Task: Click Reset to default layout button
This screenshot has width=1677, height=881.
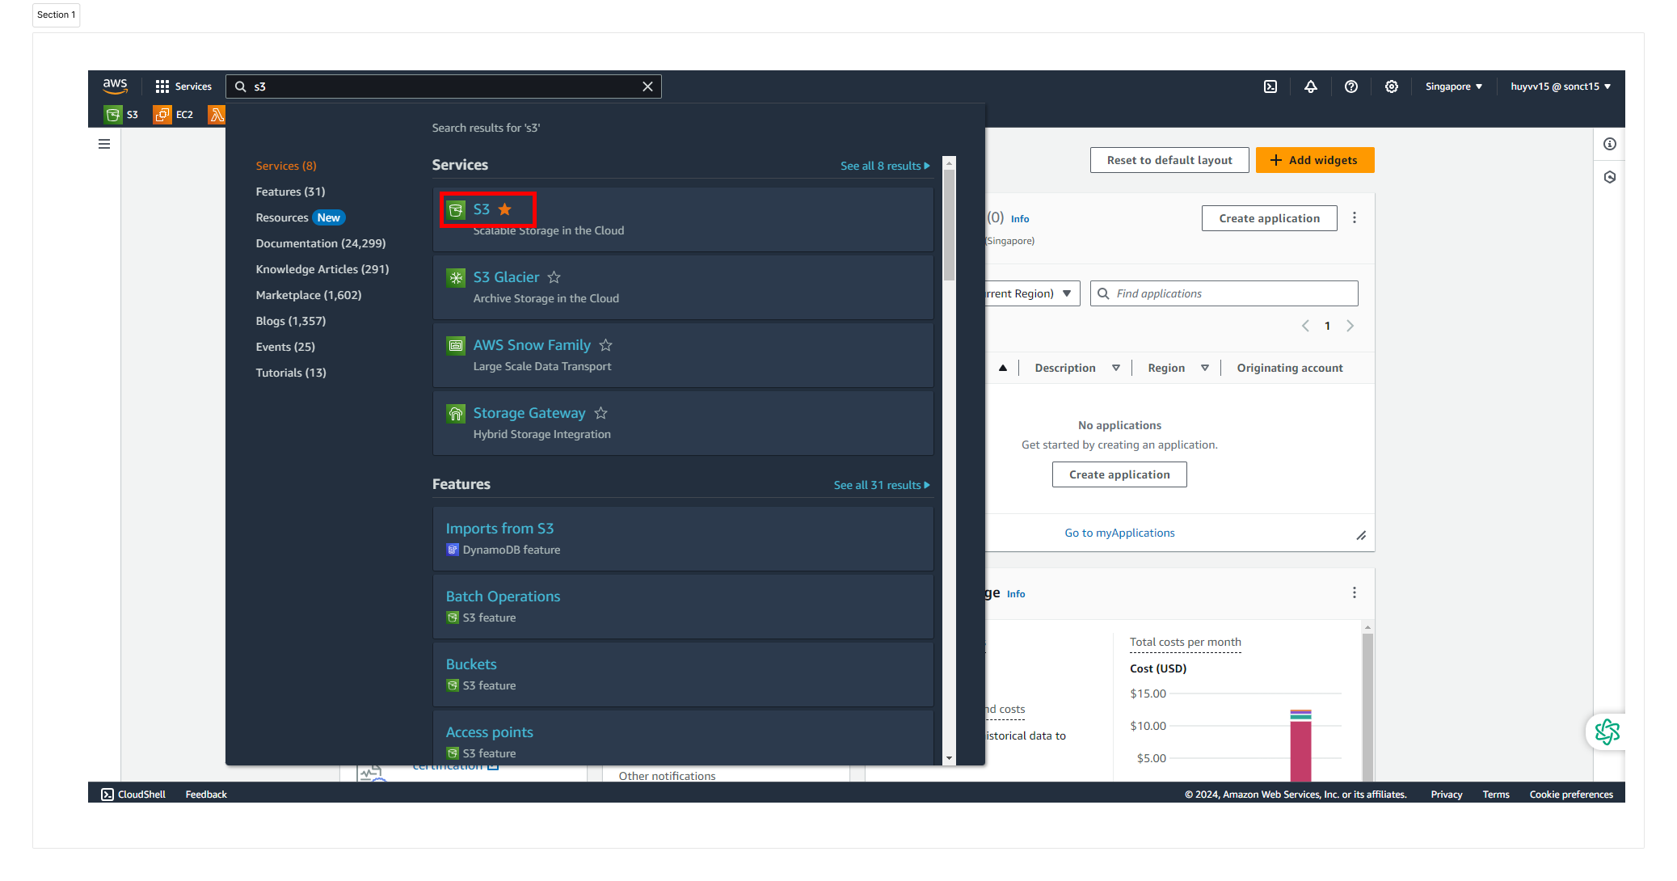Action: (1169, 160)
